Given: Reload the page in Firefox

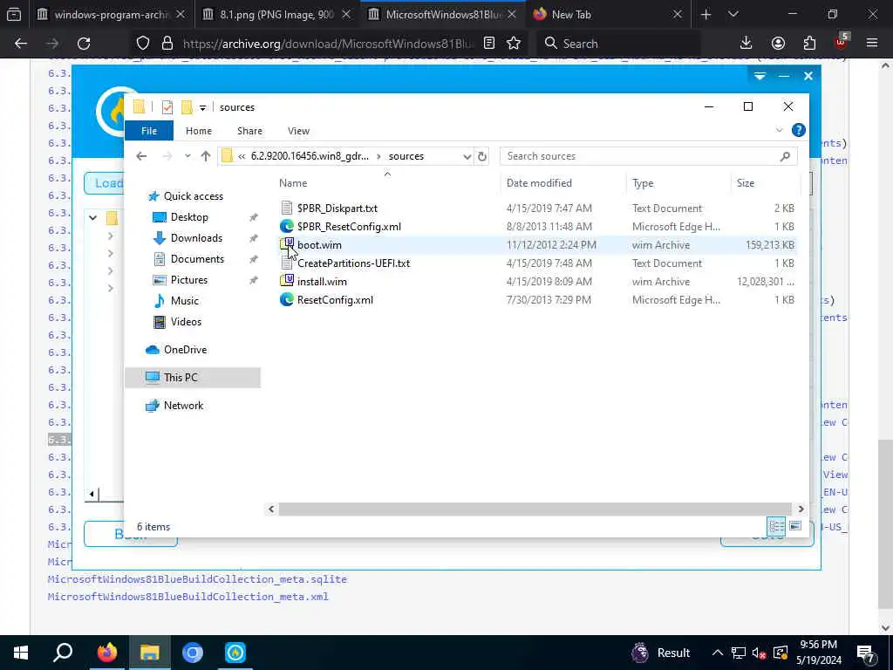Looking at the screenshot, I should click(84, 44).
